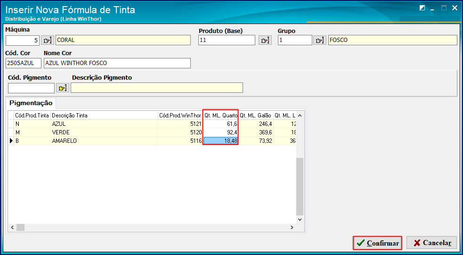Click the cell with code B

coord(32,141)
